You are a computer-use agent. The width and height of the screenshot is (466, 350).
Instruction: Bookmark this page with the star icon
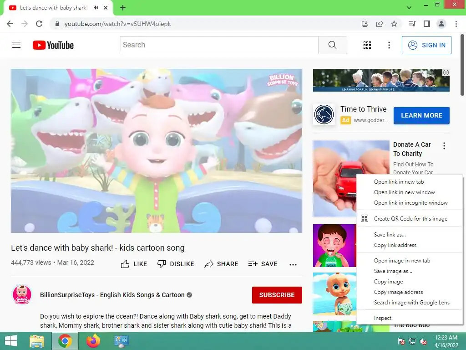coord(394,24)
